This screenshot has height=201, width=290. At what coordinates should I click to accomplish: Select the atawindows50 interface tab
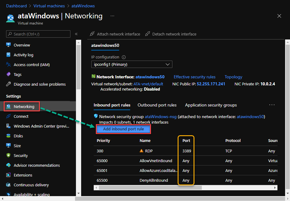click(105, 46)
